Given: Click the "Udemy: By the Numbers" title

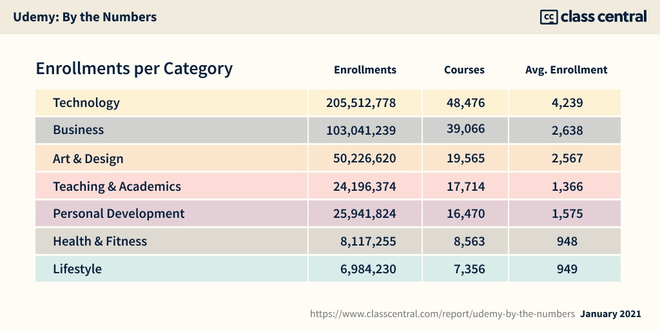Looking at the screenshot, I should pos(85,17).
